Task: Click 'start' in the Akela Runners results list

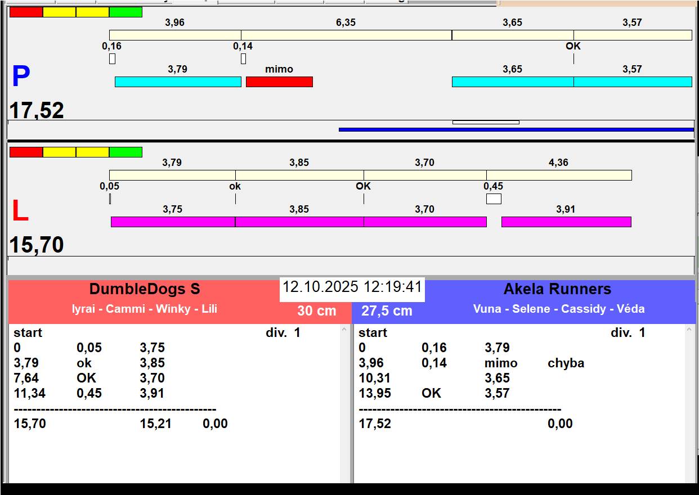Action: (x=373, y=332)
